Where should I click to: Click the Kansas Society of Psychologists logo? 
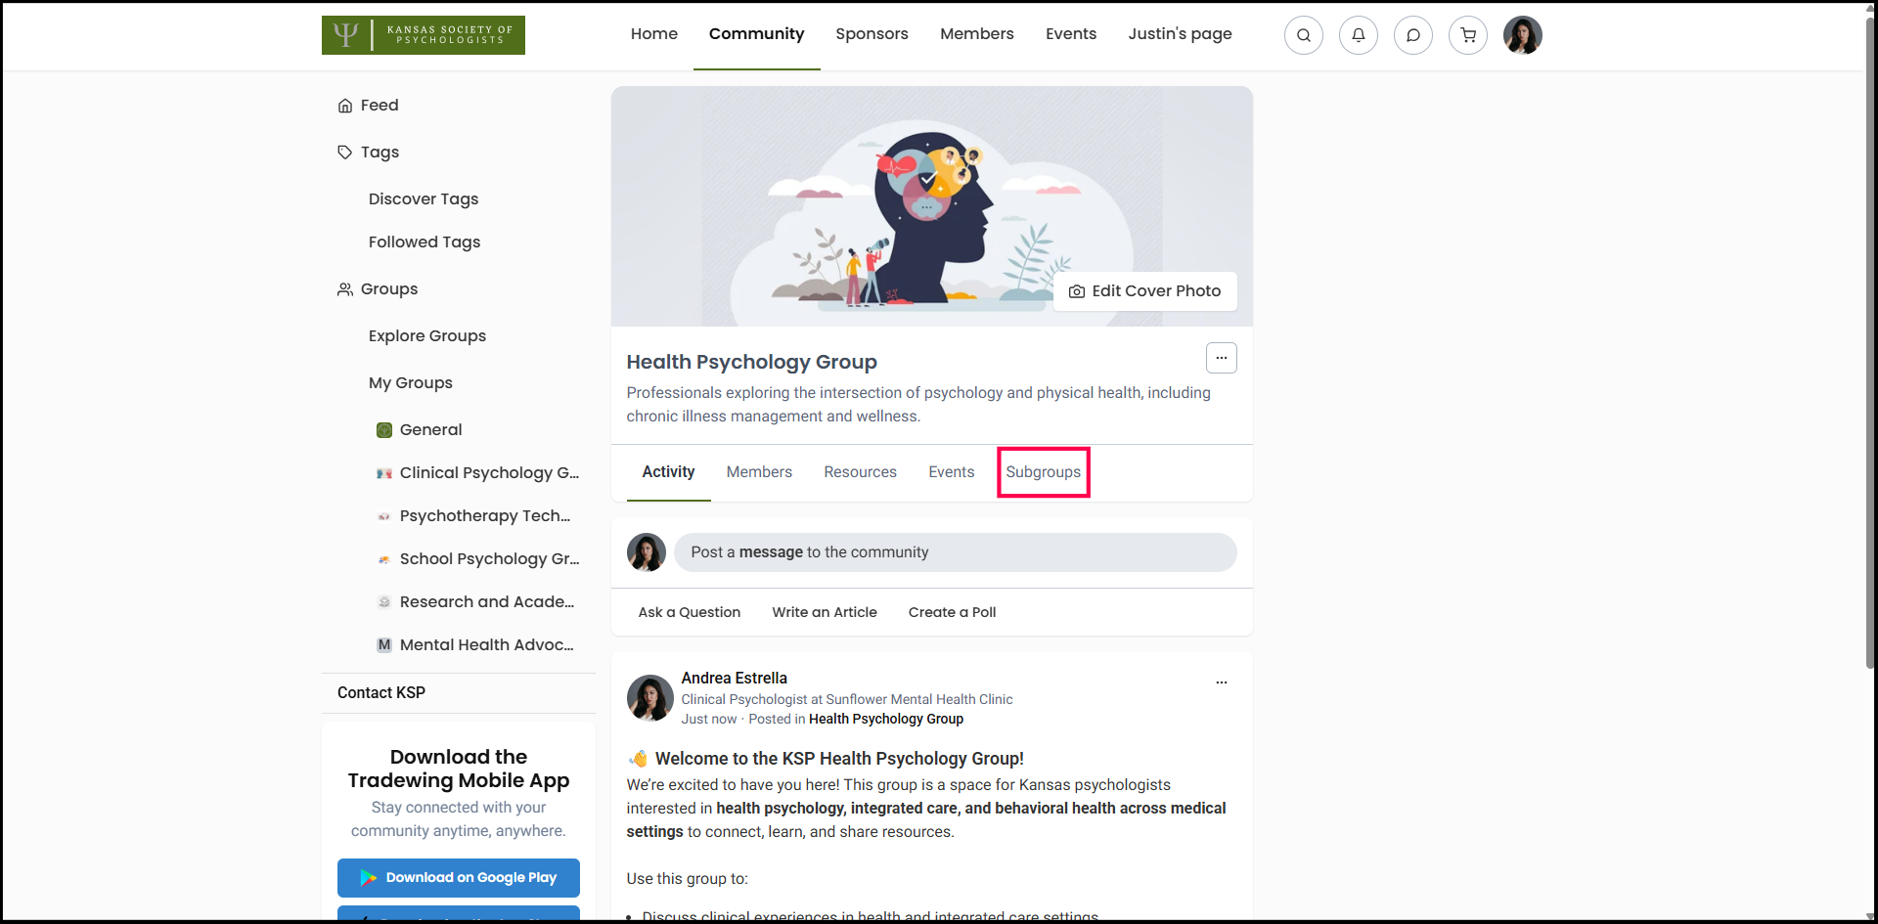click(x=423, y=35)
